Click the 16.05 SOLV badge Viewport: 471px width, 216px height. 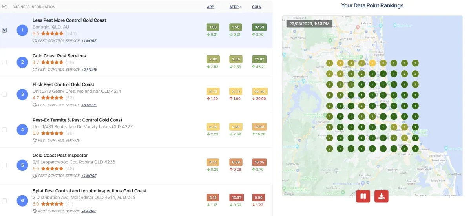(x=259, y=162)
